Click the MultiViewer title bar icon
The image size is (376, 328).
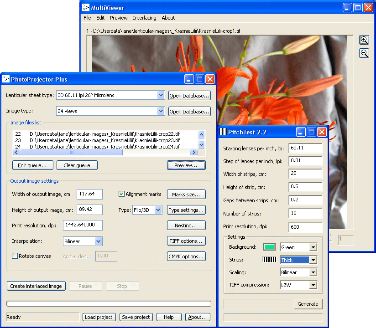86,8
